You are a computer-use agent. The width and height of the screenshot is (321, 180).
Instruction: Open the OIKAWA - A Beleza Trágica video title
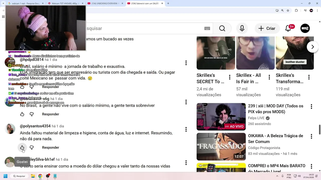276,139
